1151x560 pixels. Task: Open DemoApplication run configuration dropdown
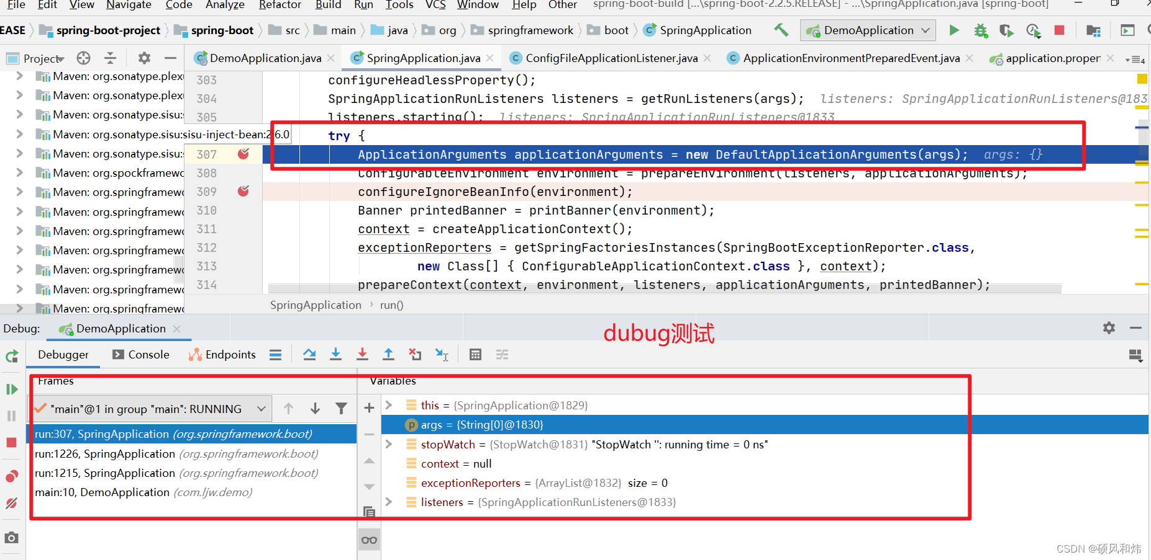[868, 30]
